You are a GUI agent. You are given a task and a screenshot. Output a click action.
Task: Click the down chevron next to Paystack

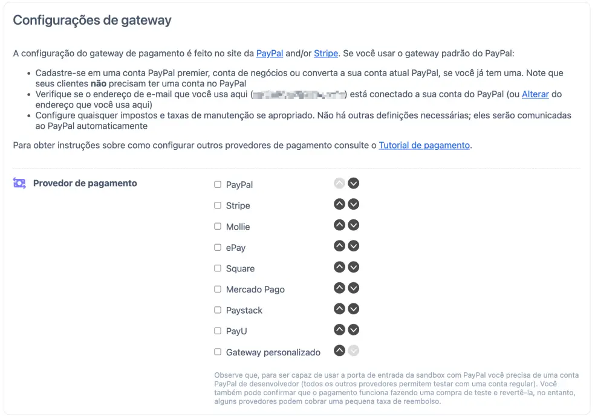(354, 309)
